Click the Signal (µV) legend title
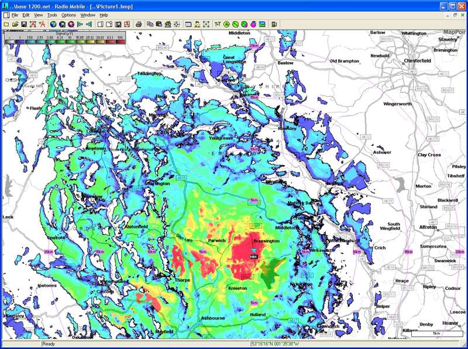The image size is (468, 349). pyautogui.click(x=64, y=33)
